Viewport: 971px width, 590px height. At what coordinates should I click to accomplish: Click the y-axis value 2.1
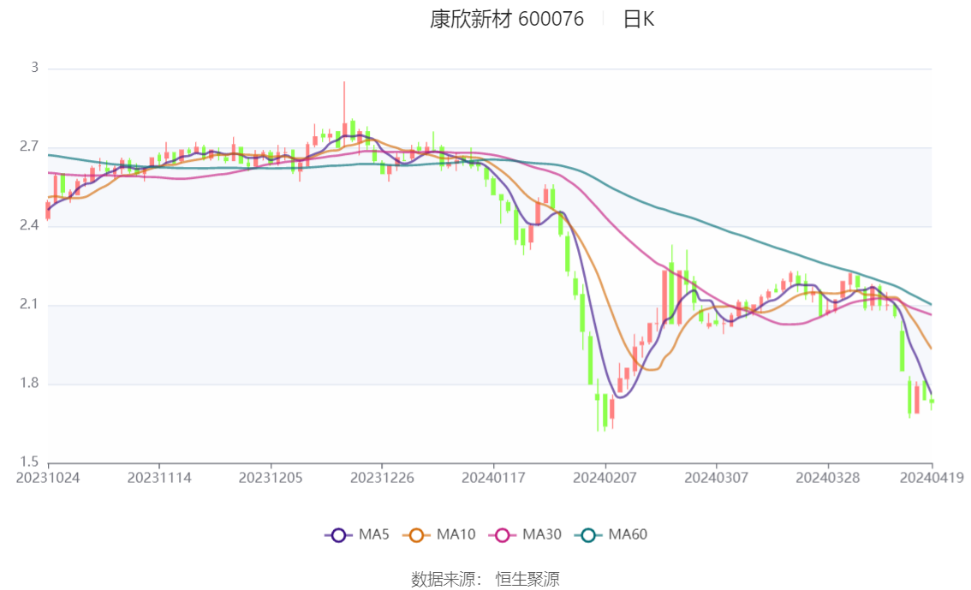click(x=29, y=305)
